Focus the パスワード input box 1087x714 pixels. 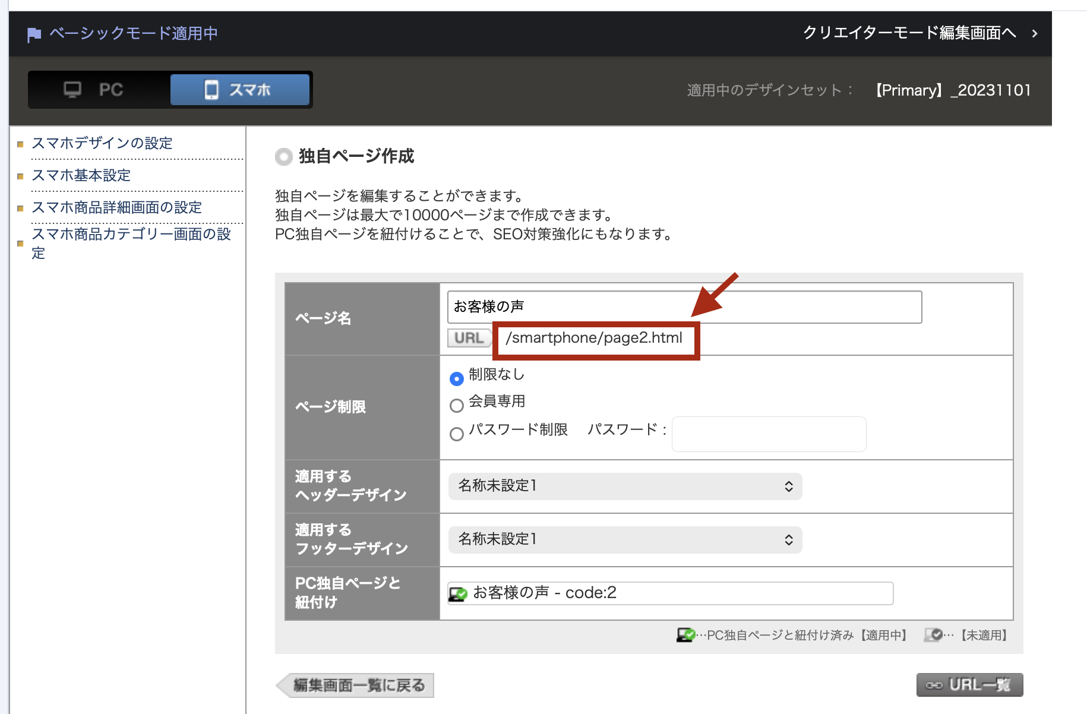pyautogui.click(x=769, y=434)
